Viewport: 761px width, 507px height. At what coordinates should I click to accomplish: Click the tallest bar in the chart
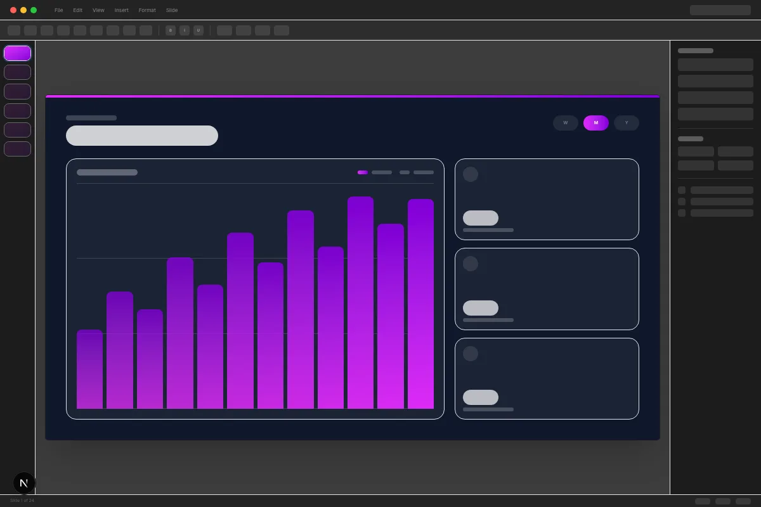[360, 302]
